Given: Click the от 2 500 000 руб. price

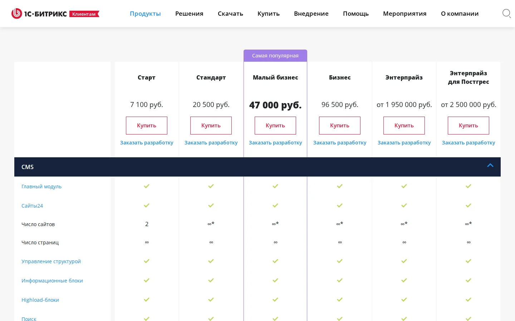Looking at the screenshot, I should click(469, 105).
